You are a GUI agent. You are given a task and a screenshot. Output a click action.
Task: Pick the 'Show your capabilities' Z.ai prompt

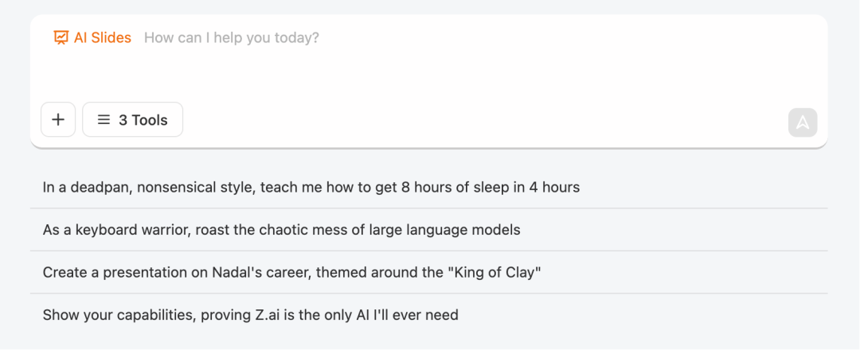click(x=429, y=315)
